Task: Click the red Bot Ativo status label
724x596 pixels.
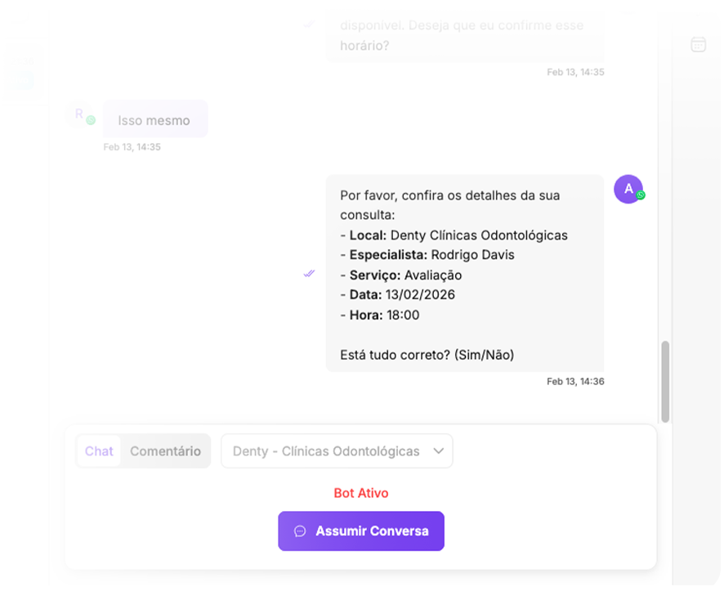Action: 361,493
